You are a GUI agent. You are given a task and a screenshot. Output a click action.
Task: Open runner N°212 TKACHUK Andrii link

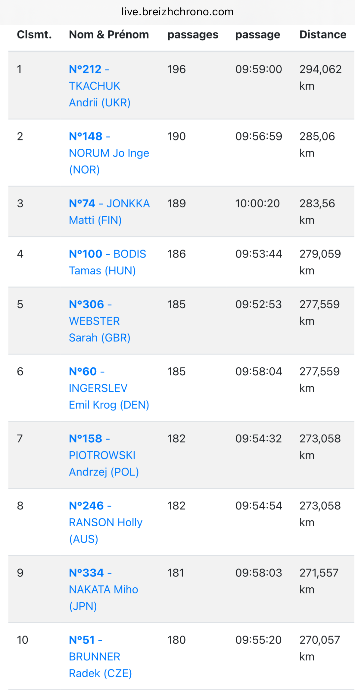tap(95, 86)
